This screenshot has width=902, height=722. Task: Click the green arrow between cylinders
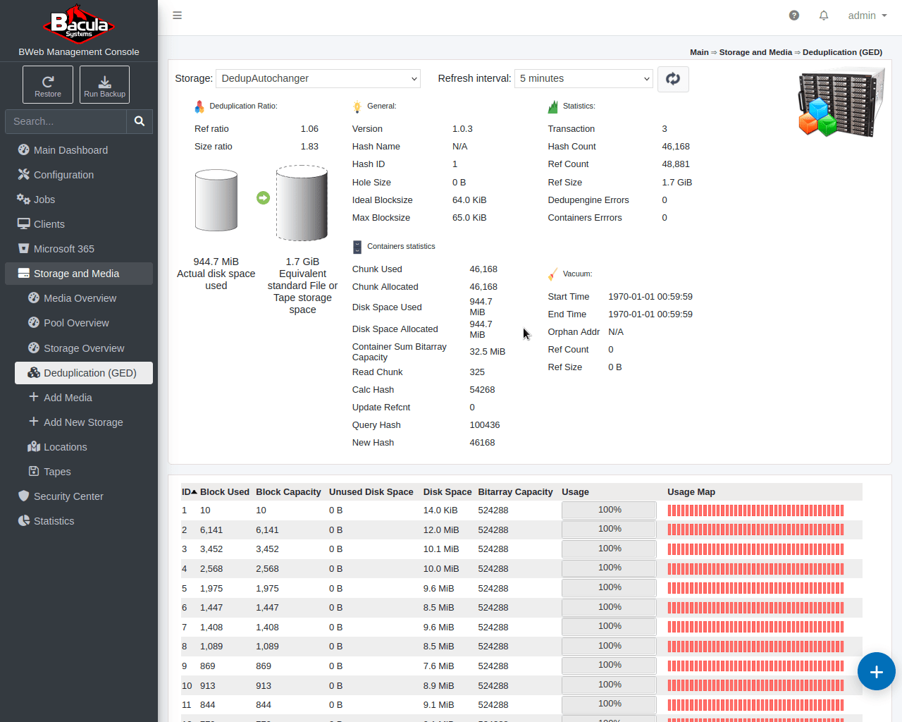coord(263,198)
